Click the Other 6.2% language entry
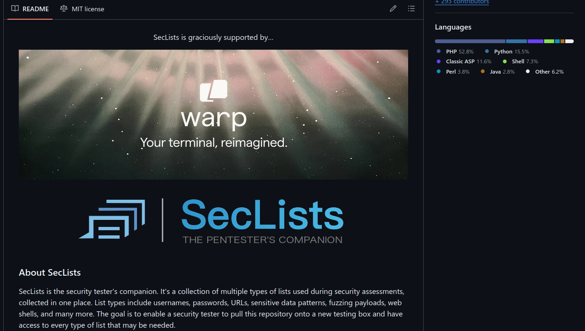The width and height of the screenshot is (585, 331). pos(545,72)
